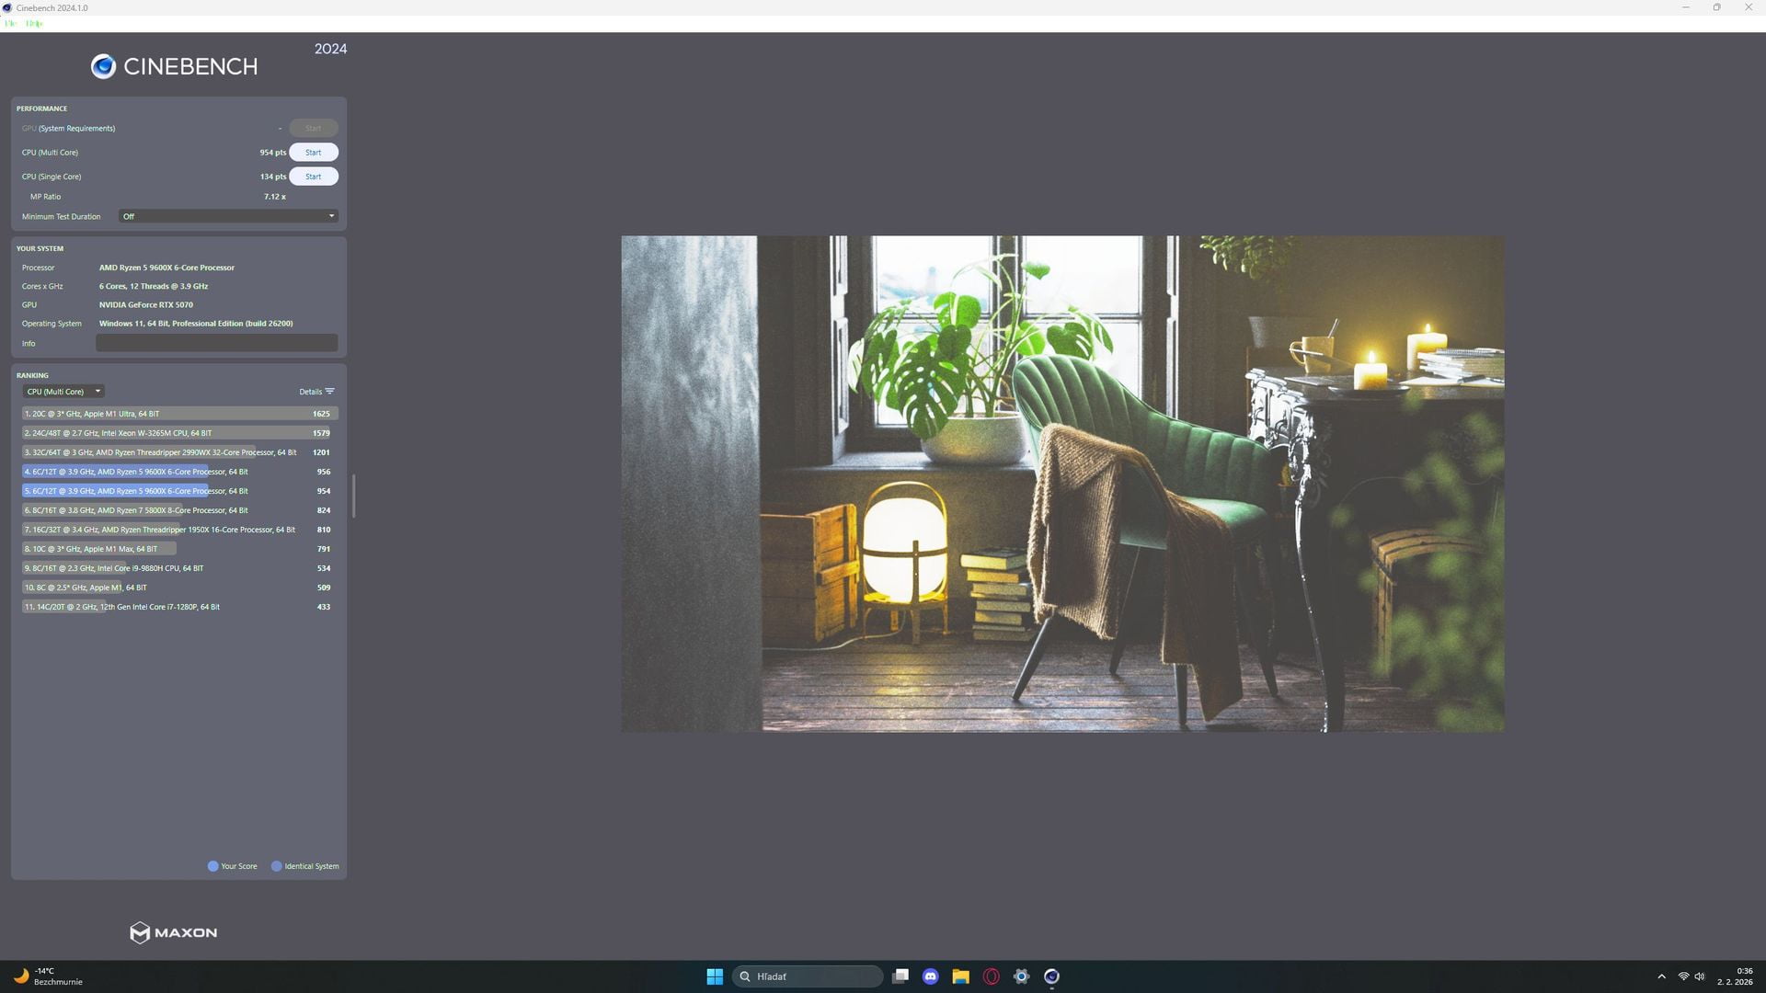The height and width of the screenshot is (993, 1766).
Task: Click the taskbar search box Hľadať
Action: pos(808,976)
